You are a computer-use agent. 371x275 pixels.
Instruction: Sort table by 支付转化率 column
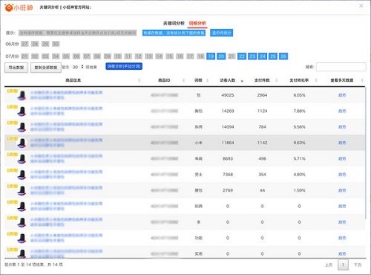[299, 80]
